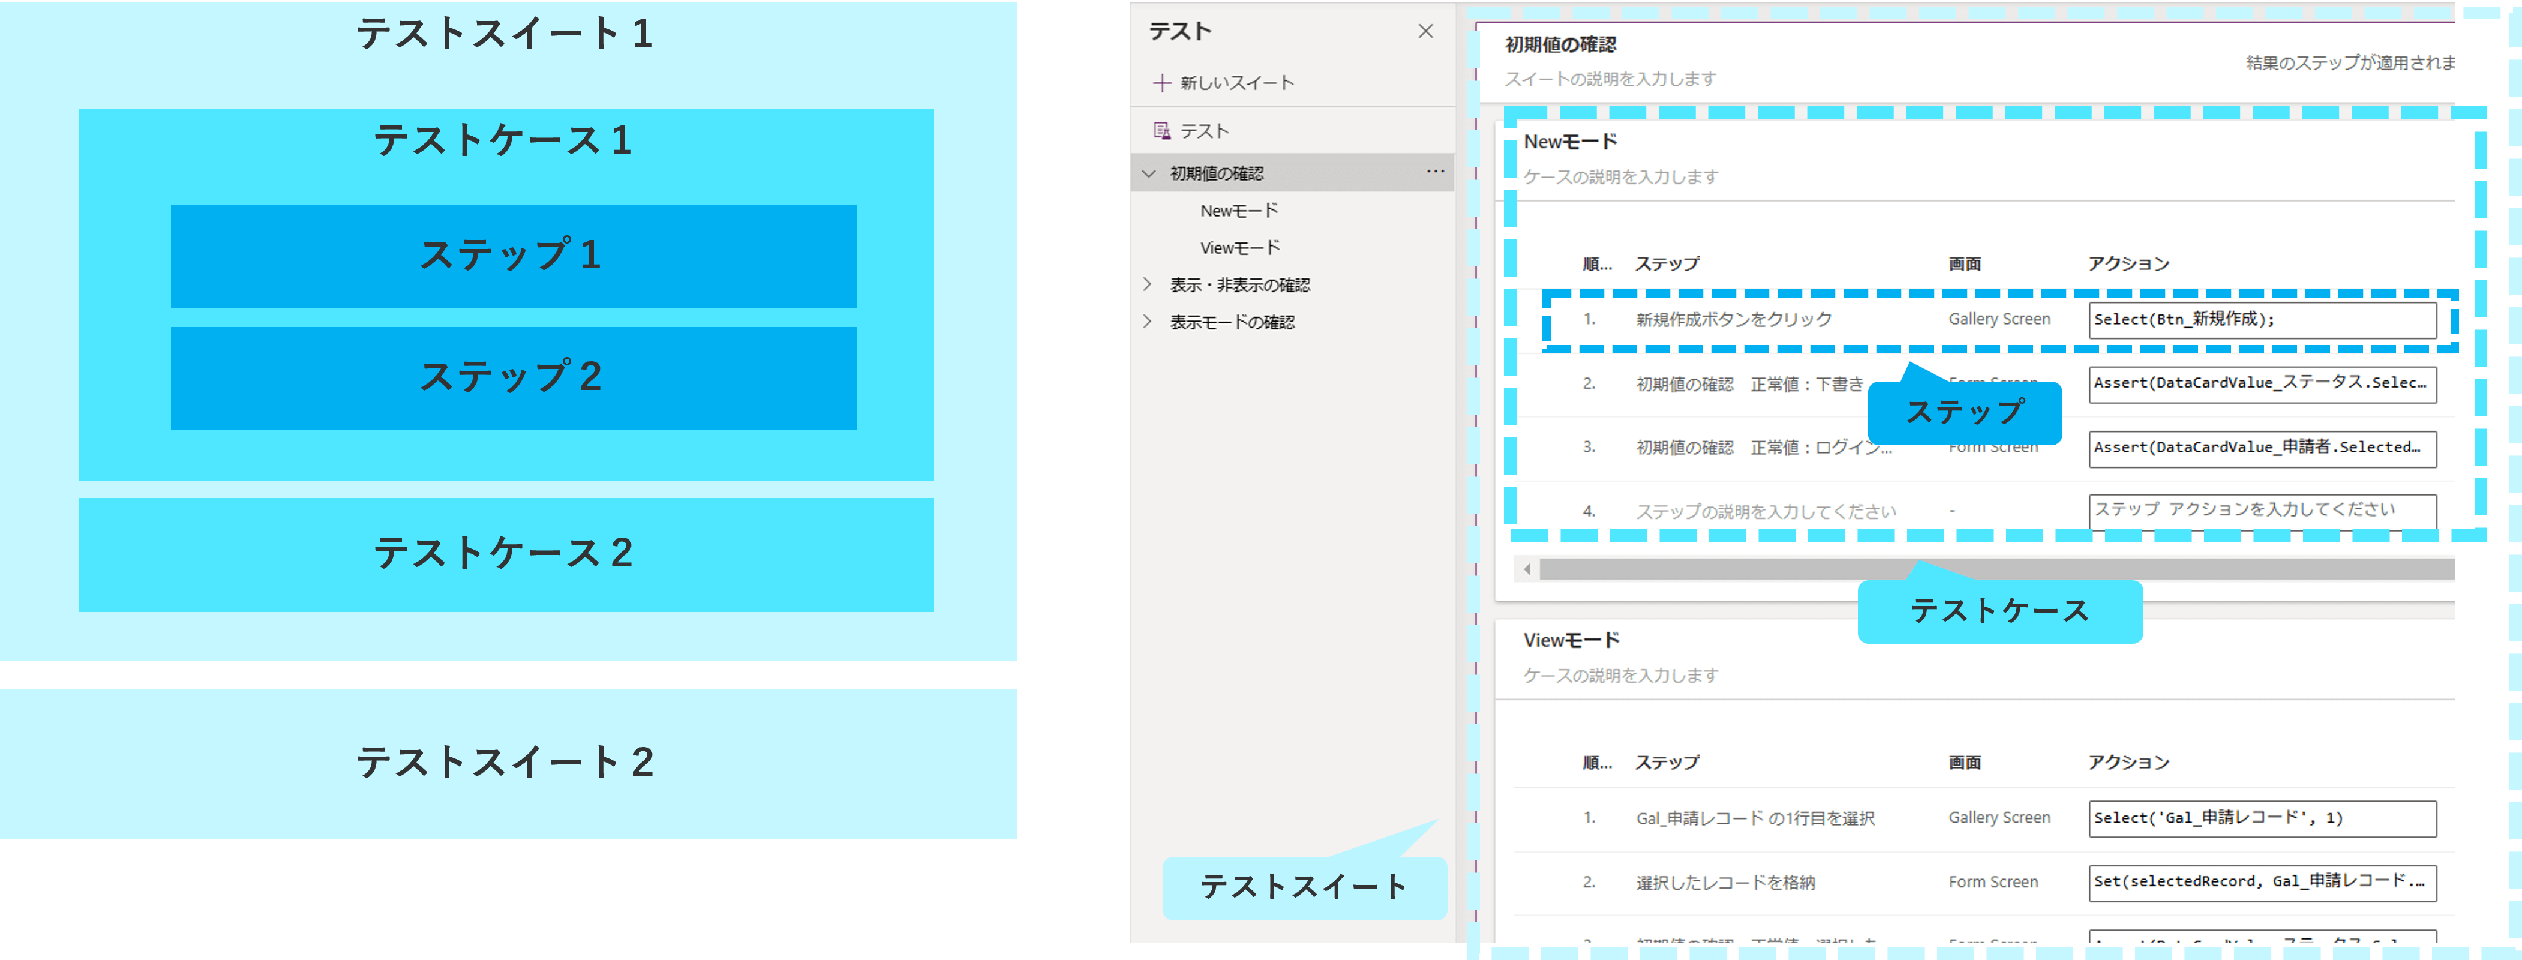The image size is (2522, 960).
Task: Edit the Set(selectedRecord, Gal_申請レコード action field
Action: [2262, 883]
